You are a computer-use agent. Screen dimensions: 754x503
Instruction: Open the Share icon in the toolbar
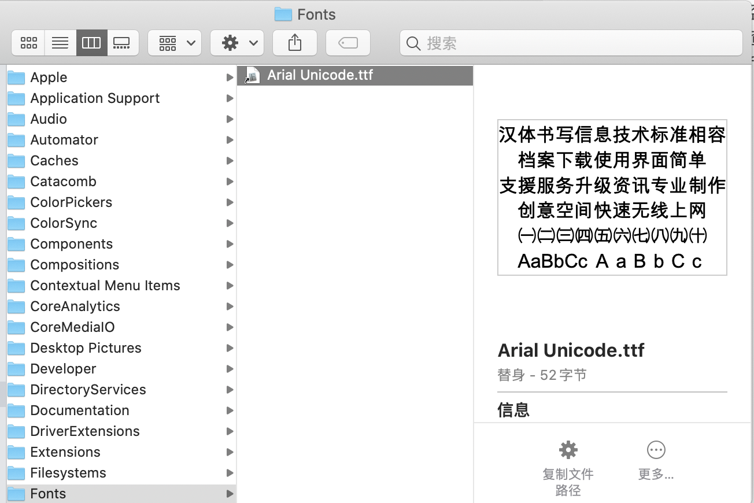(x=295, y=42)
